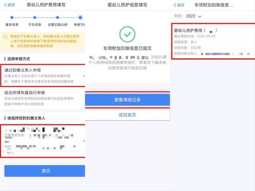The image size is (255, 191).
Task: Click the 请选择您的扣缴义务人 heading
Action: pyautogui.click(x=26, y=118)
